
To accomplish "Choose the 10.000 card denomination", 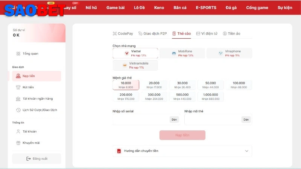I will (126, 85).
